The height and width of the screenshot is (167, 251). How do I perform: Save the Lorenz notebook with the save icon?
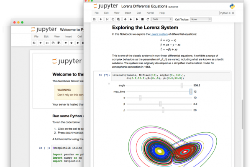[95, 19]
